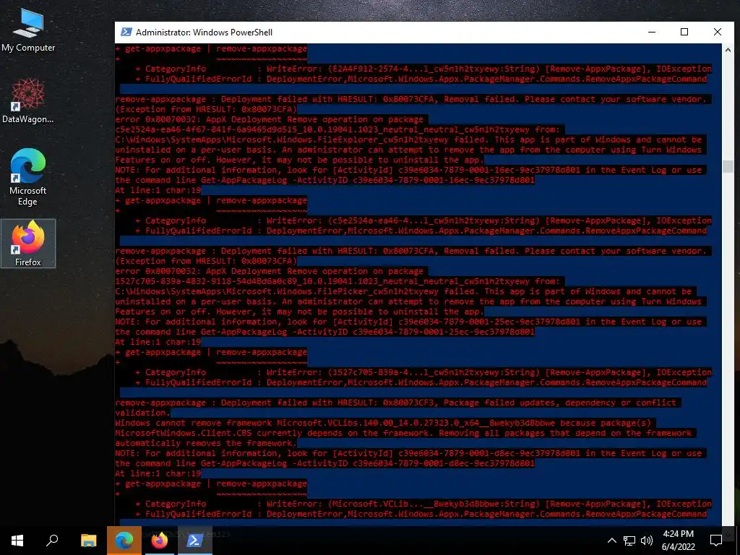Click the PowerShell scrollbar thumb
Image resolution: width=740 pixels, height=555 pixels.
pyautogui.click(x=728, y=166)
